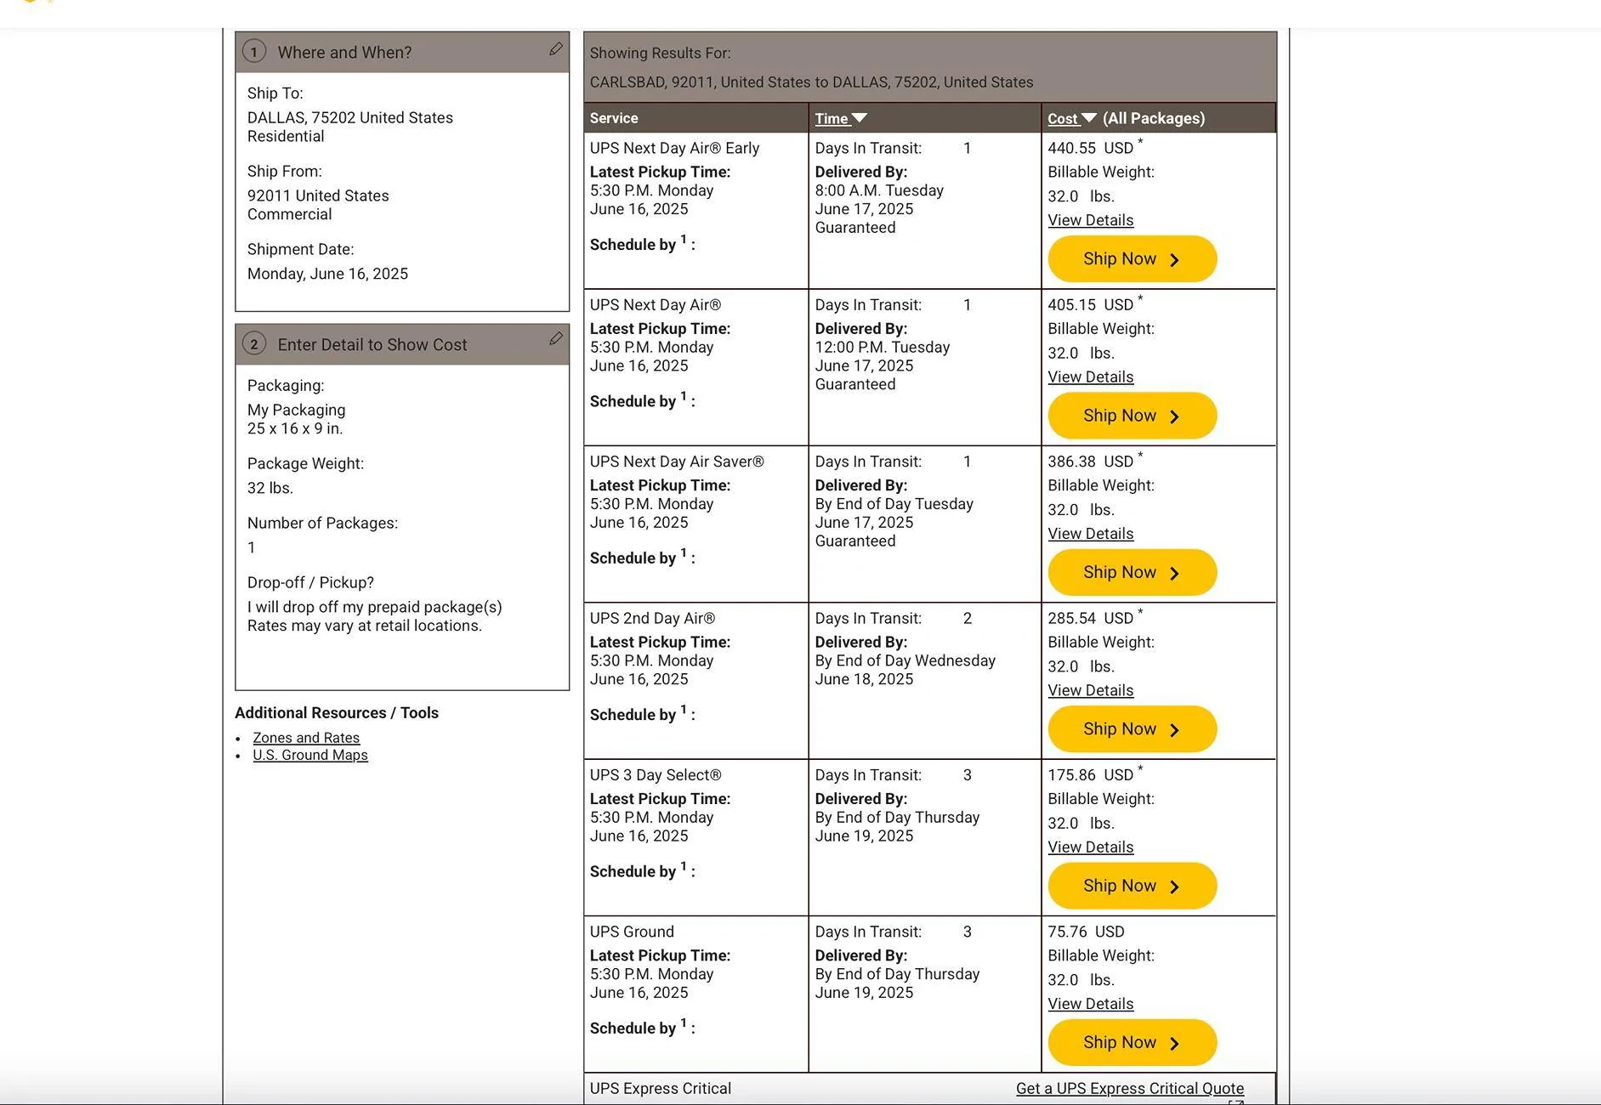View Details for the 285.54 USD rate
This screenshot has height=1105, width=1601.
[1090, 690]
